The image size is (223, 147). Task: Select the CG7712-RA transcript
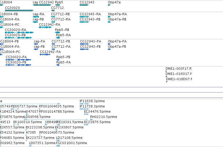tap(53, 22)
